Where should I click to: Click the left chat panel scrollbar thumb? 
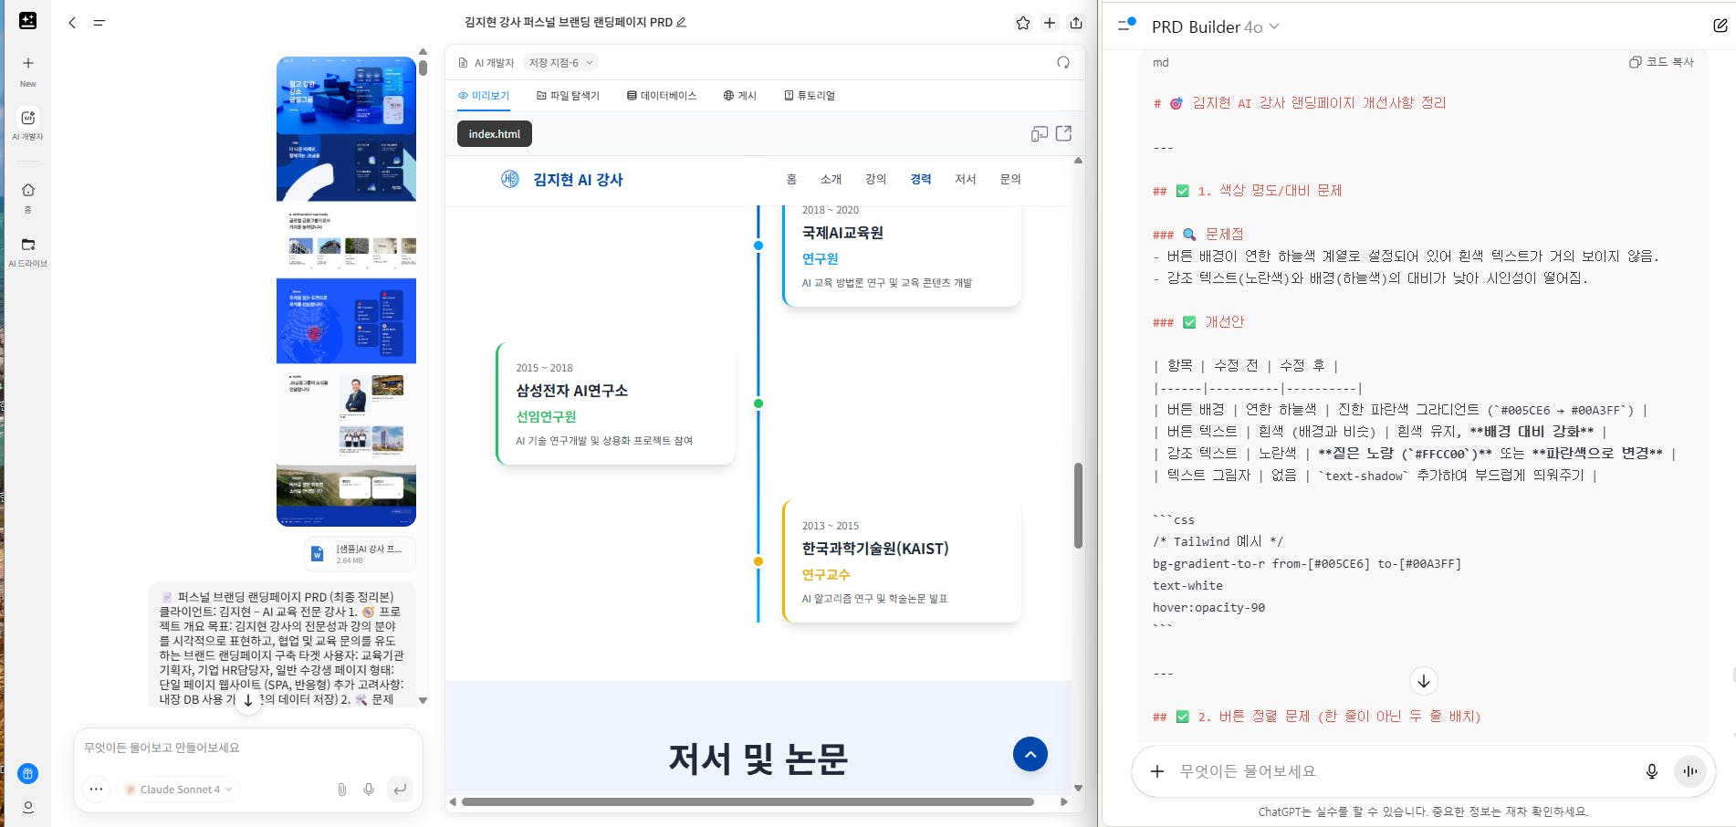coord(423,67)
